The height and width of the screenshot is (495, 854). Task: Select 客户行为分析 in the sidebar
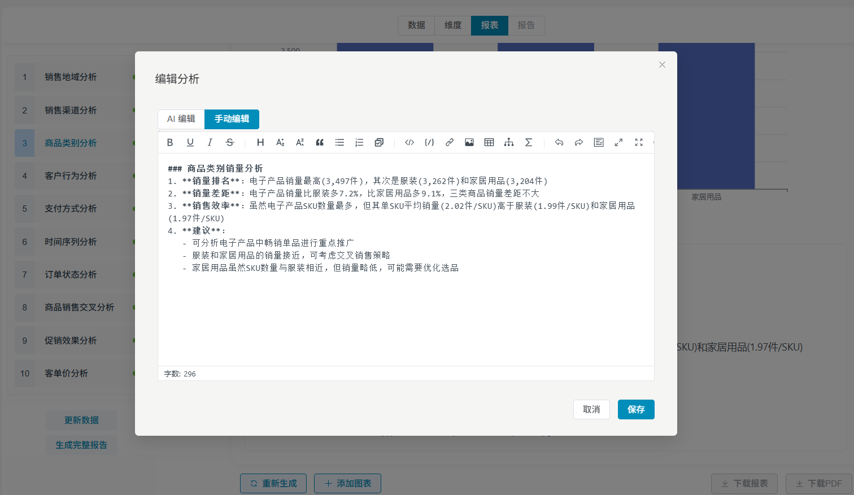(x=75, y=176)
